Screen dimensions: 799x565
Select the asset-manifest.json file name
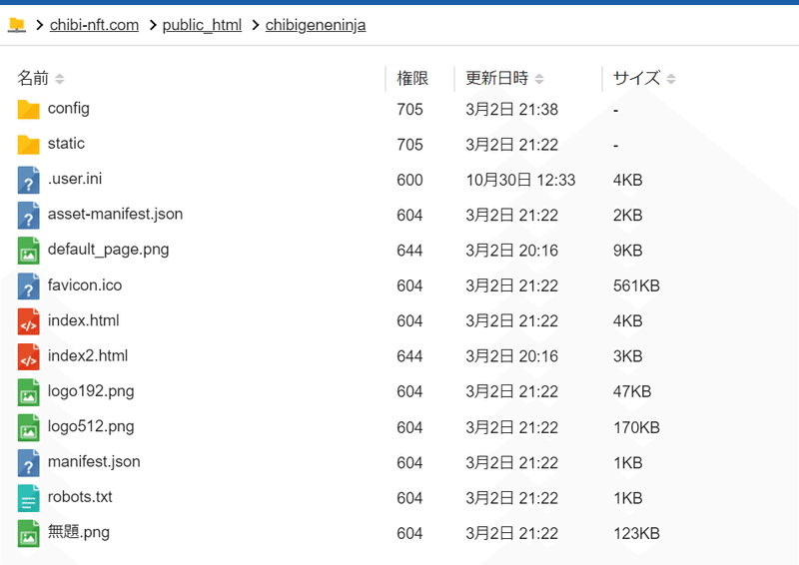coord(115,214)
